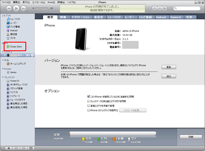Select ミュージック in the library sidebar
The height and width of the screenshot is (151, 205).
(14, 19)
